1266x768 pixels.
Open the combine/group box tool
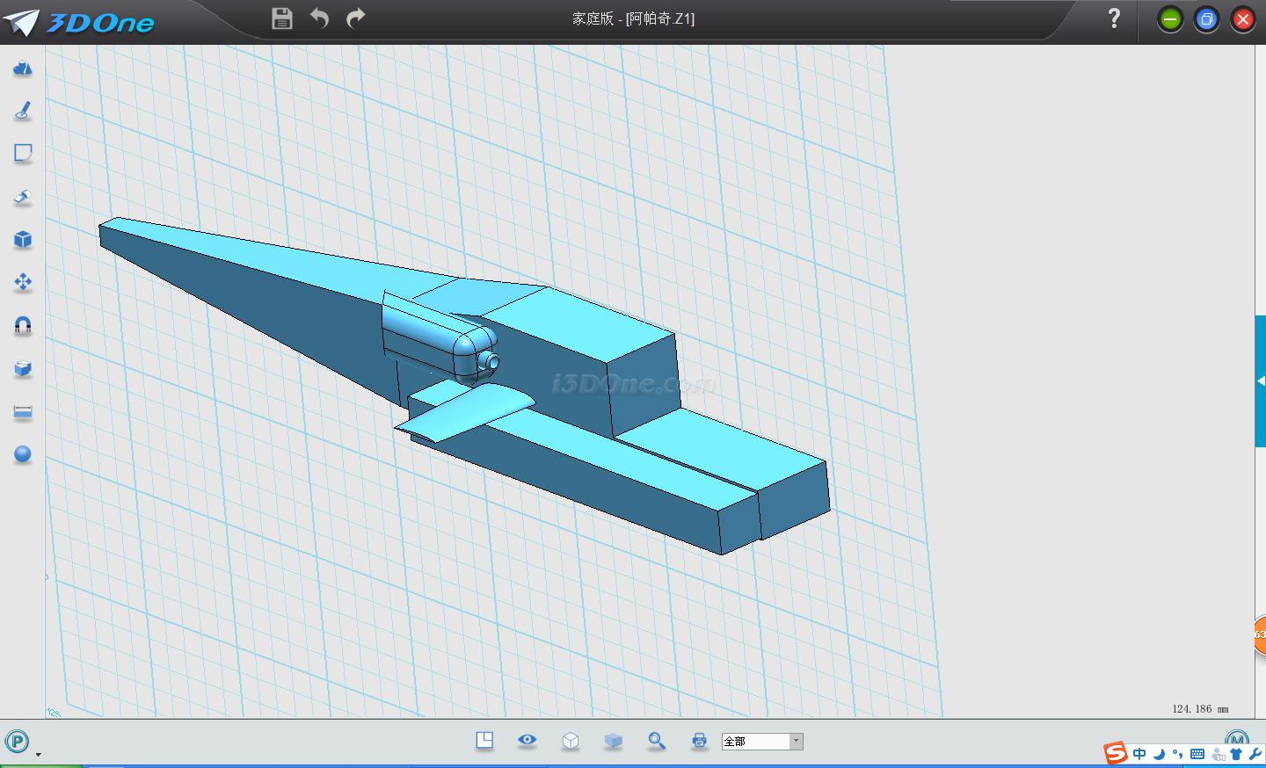(23, 369)
